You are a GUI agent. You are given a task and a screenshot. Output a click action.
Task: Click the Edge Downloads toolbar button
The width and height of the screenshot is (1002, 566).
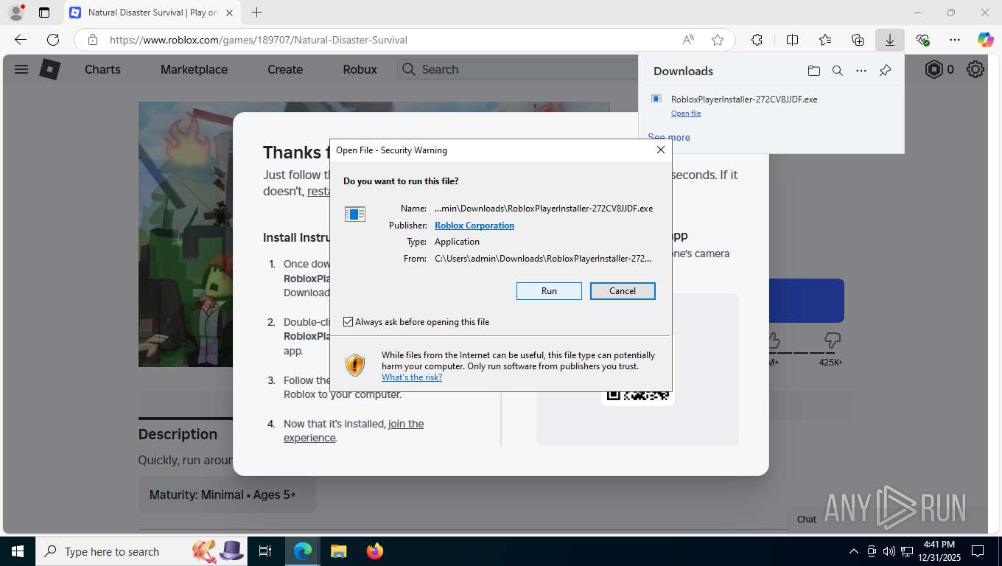pyautogui.click(x=890, y=40)
